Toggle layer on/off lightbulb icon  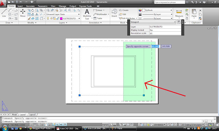(x=48, y=18)
